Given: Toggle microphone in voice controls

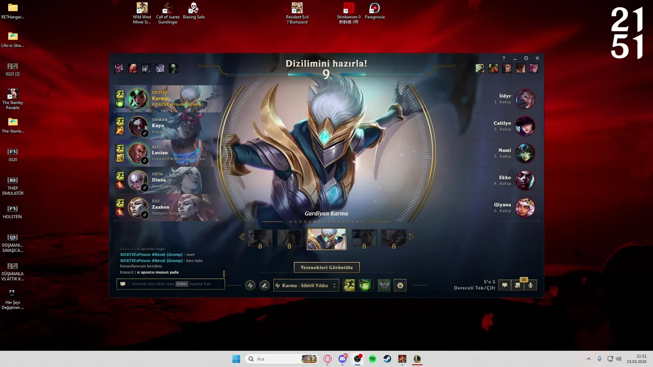Looking at the screenshot, I should [x=531, y=285].
